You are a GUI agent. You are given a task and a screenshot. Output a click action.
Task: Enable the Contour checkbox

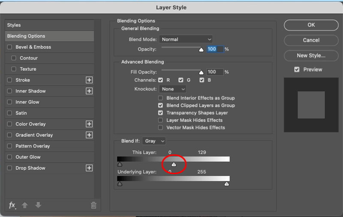pyautogui.click(x=14, y=58)
